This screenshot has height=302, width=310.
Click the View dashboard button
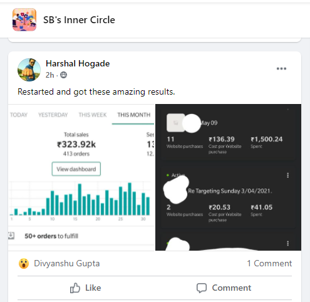click(x=76, y=169)
